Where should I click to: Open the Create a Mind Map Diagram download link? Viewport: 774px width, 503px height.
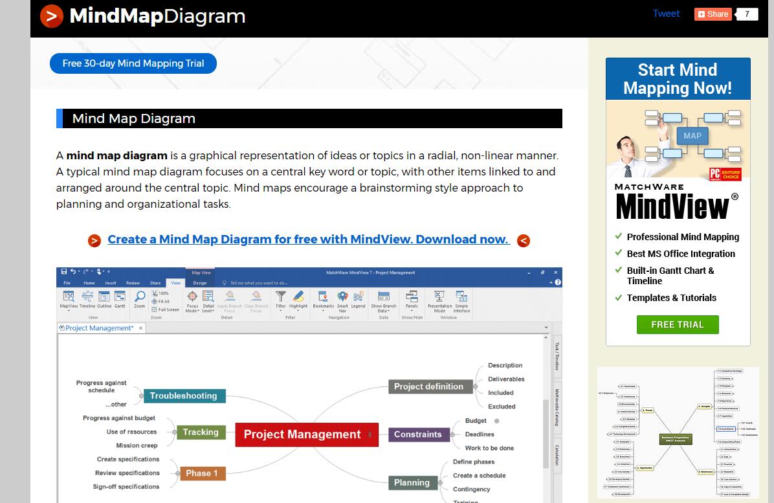309,240
